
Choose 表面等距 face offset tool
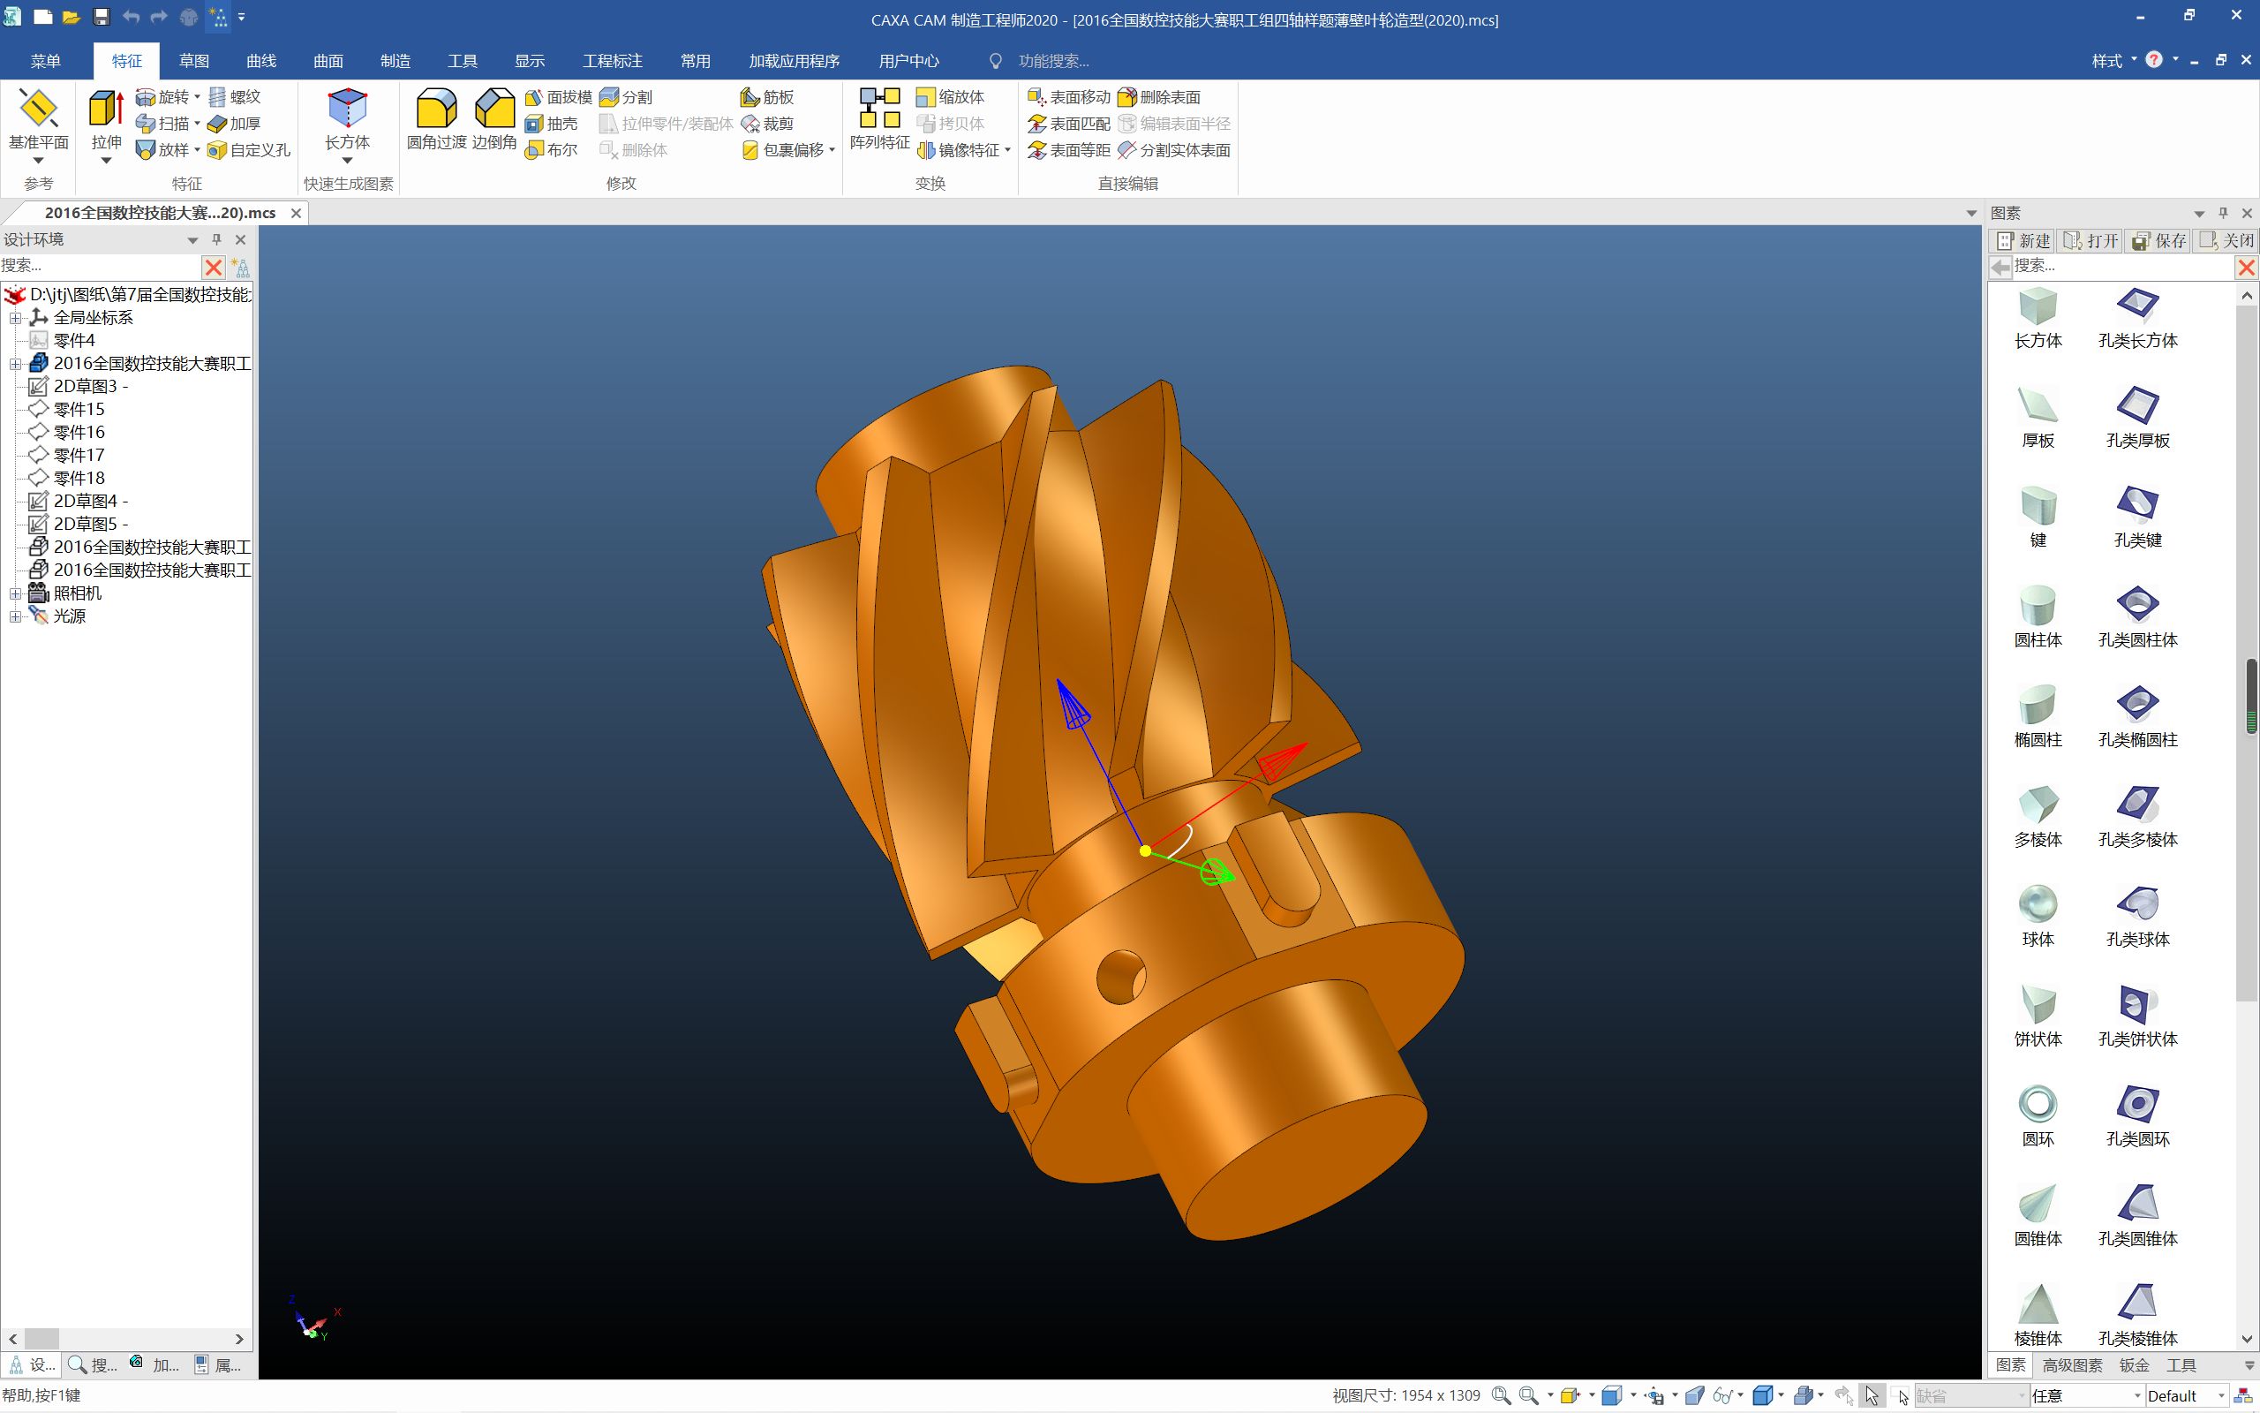point(1069,149)
